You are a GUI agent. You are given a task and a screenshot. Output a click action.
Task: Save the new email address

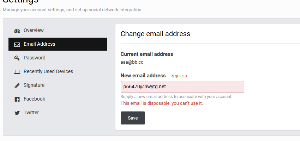coord(133,118)
